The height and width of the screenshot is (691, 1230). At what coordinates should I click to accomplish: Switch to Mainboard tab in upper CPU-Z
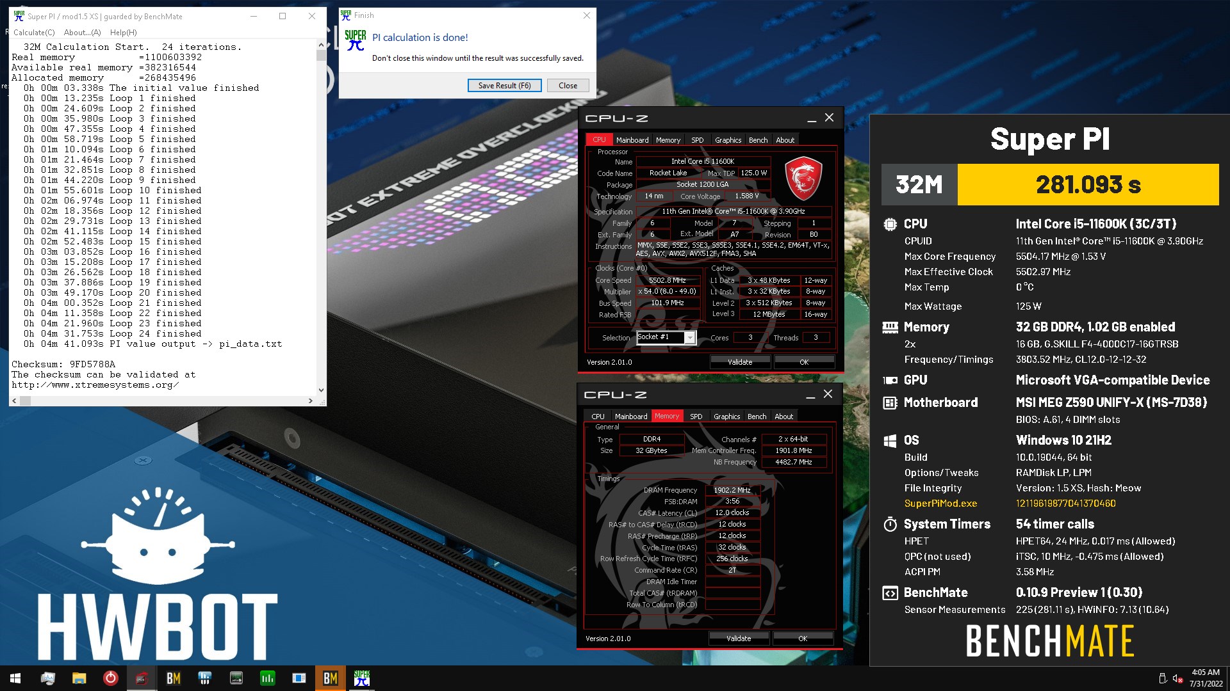(632, 140)
